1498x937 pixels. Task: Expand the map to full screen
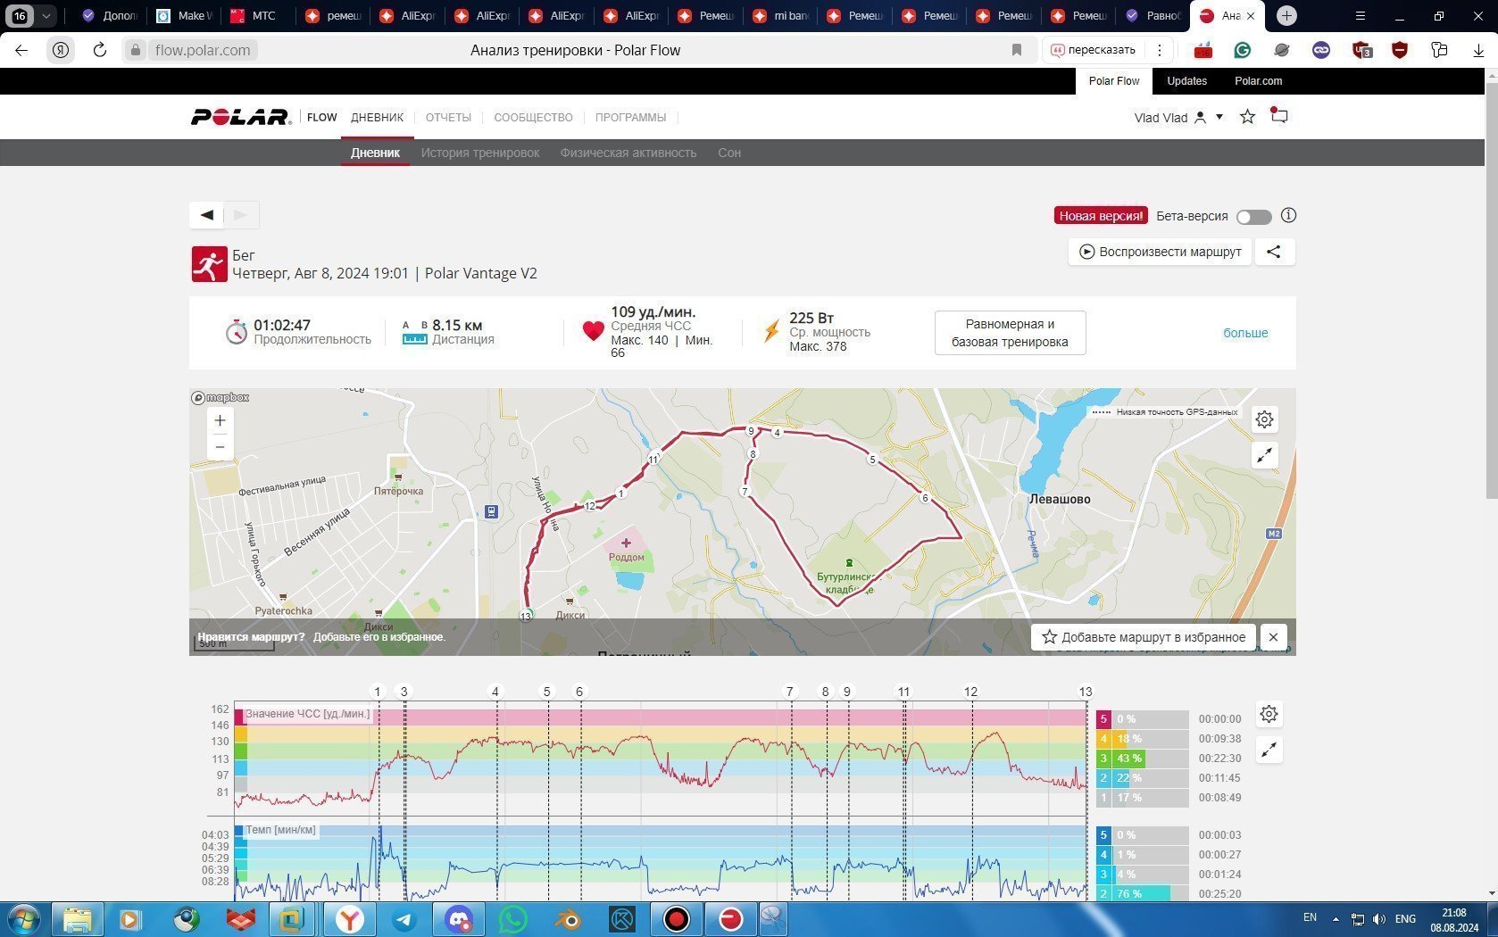click(1264, 455)
